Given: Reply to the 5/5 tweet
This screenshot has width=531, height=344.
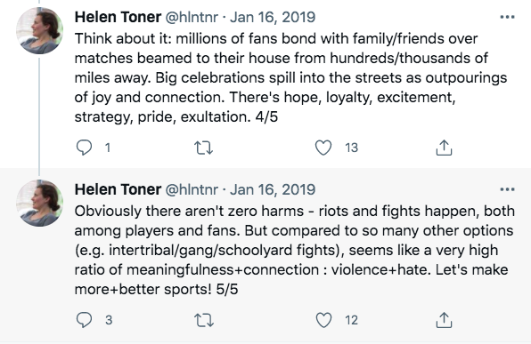Looking at the screenshot, I should point(84,320).
